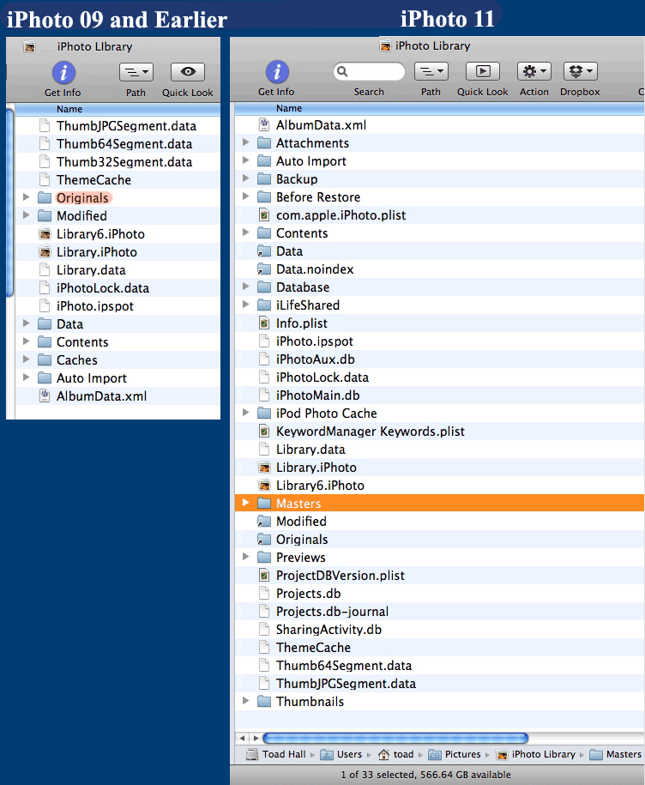Select the Library.iPhoto icon in iPhoto 11 window

pyautogui.click(x=264, y=467)
